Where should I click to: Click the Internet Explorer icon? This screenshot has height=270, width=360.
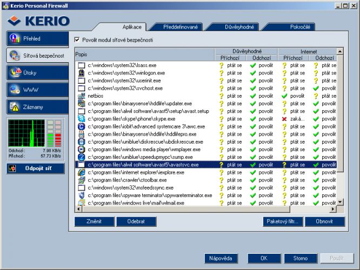coord(81,172)
